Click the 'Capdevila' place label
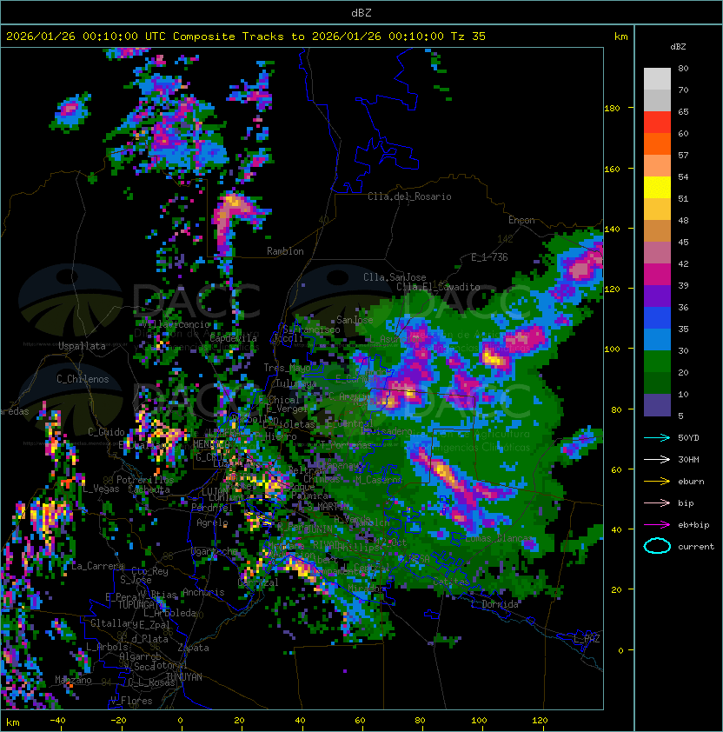Screen dimensions: 723x732 tap(233, 338)
